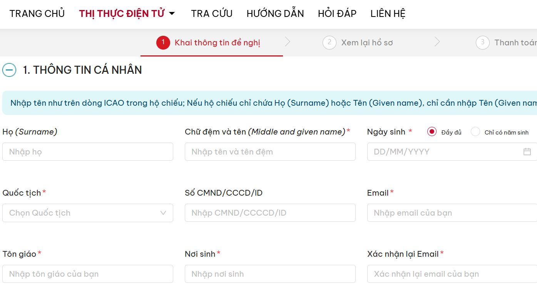Select the Đầy đủ radio button

coord(431,131)
